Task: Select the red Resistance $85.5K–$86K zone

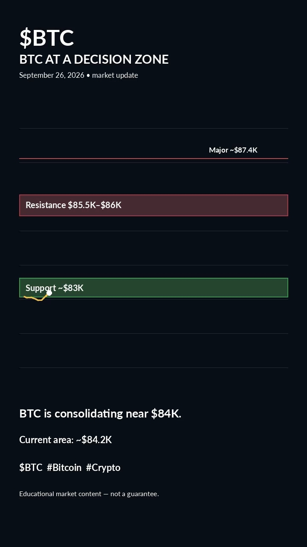Action: (153, 206)
